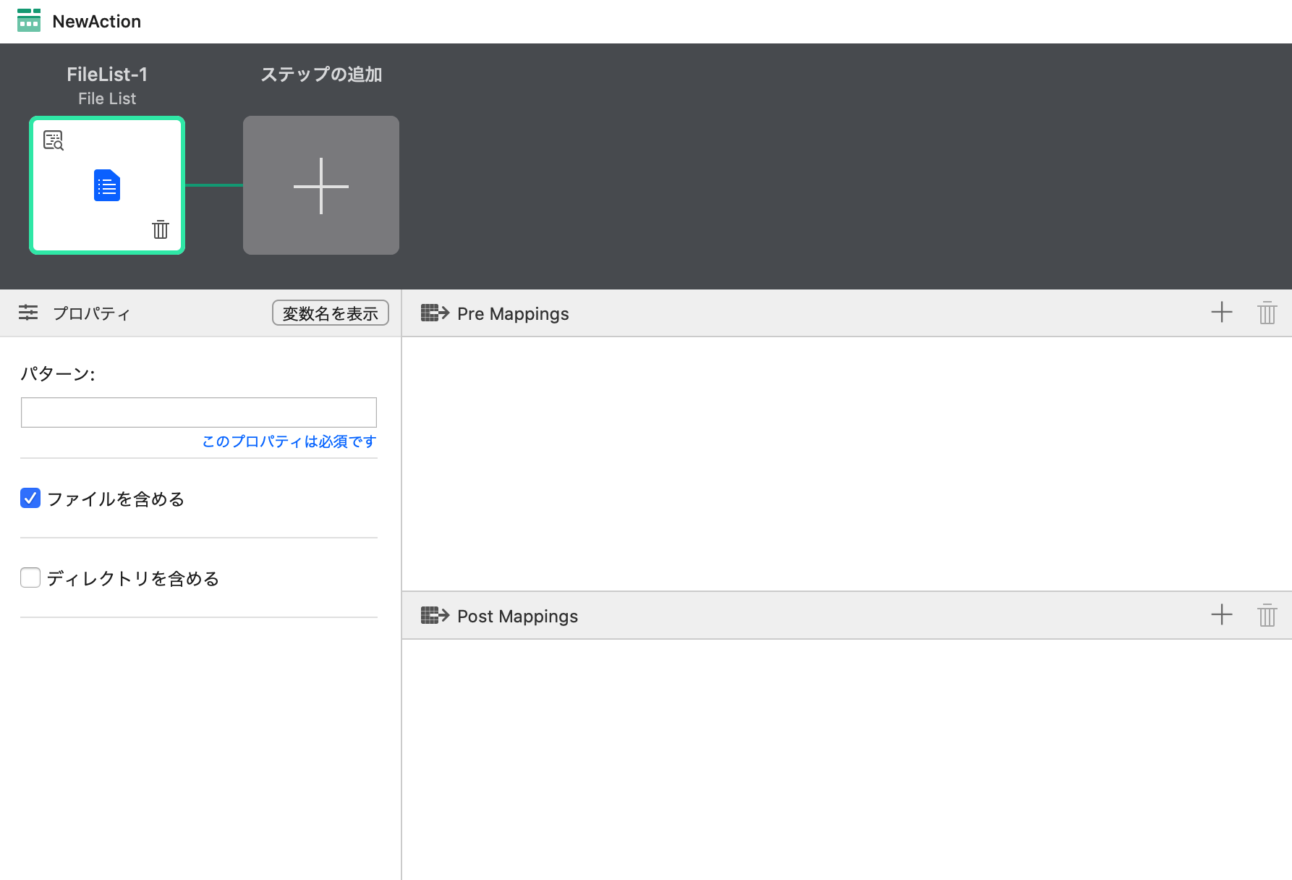
Task: Click the properties sliders icon beside プロパティ
Action: point(28,313)
